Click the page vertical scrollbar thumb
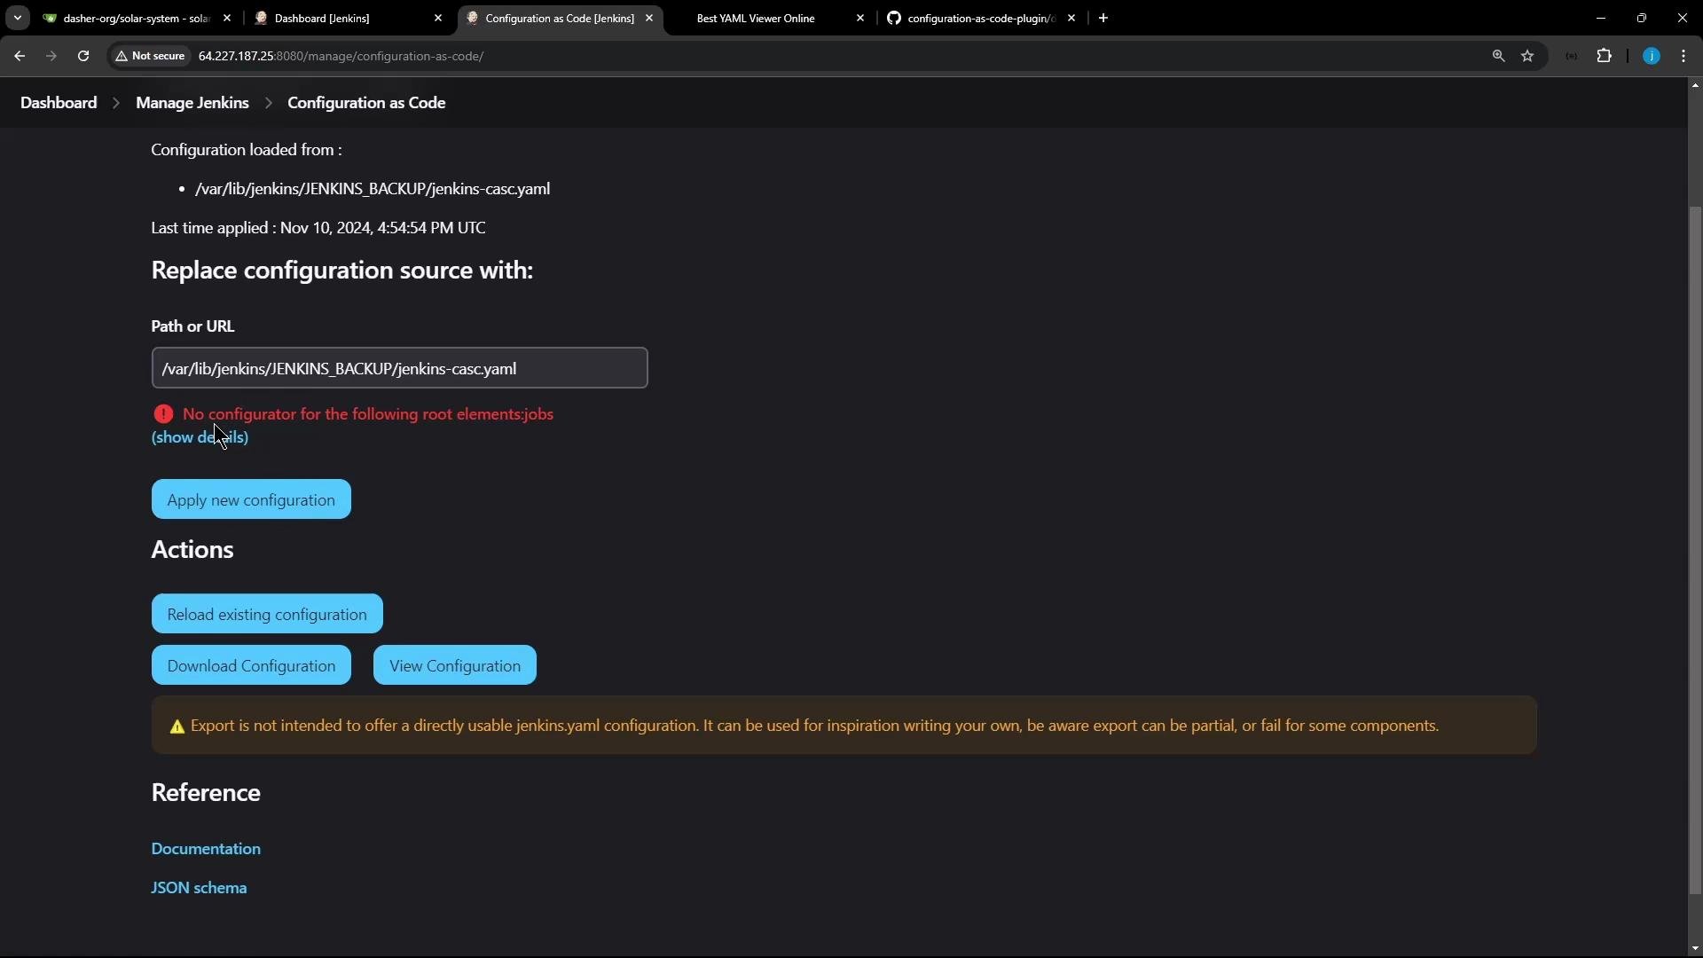The height and width of the screenshot is (958, 1703). pyautogui.click(x=1696, y=550)
